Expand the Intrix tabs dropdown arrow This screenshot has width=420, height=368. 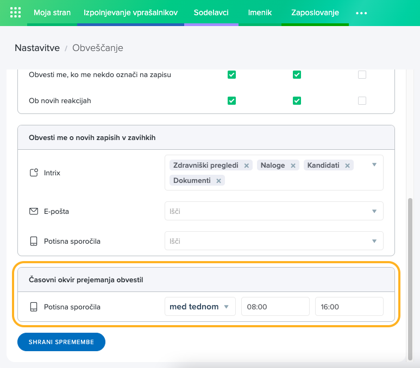coord(374,165)
